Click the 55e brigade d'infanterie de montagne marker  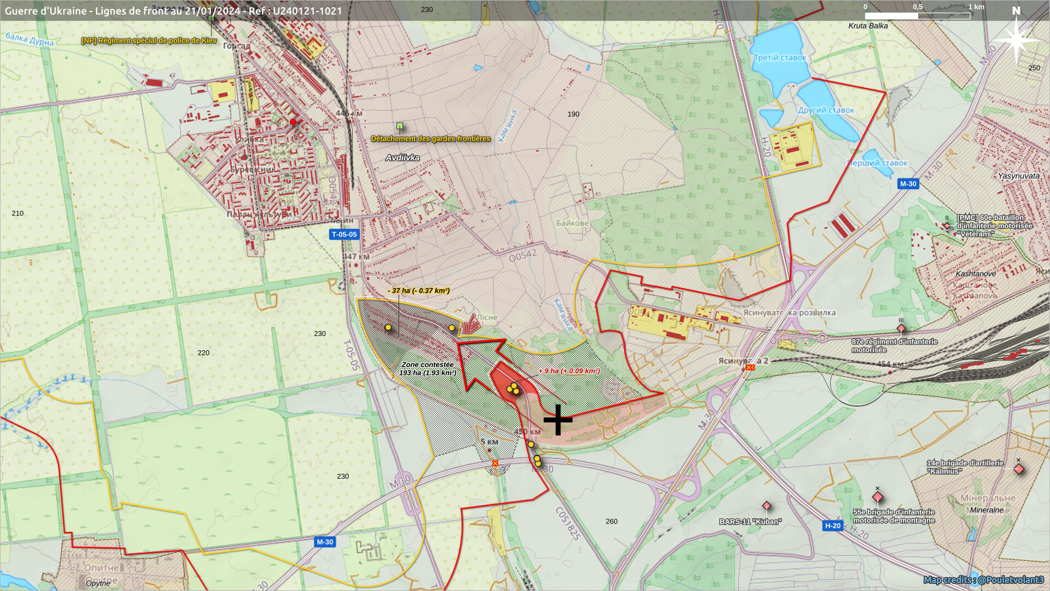pyautogui.click(x=878, y=497)
